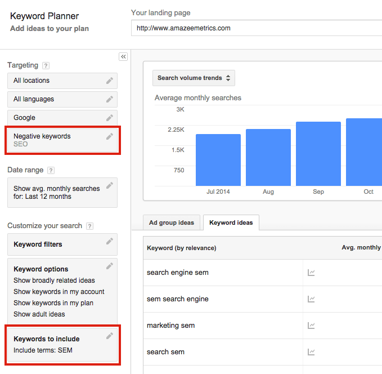Edit the Keywords to include setting
Viewport: 382px width, 374px height.
tap(110, 336)
